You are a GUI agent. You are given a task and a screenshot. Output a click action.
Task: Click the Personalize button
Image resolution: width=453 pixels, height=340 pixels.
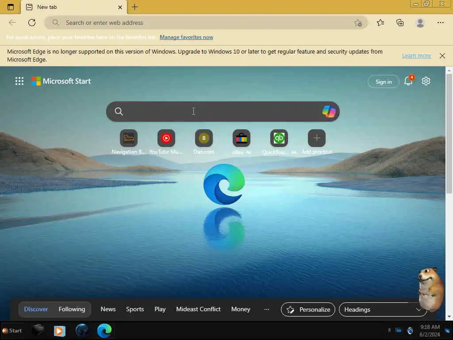tap(308, 309)
